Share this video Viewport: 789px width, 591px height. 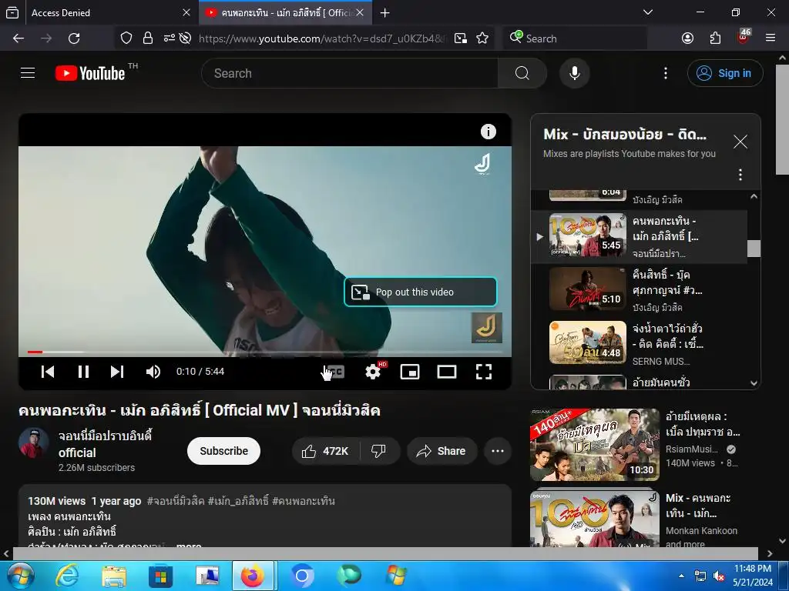(x=442, y=451)
